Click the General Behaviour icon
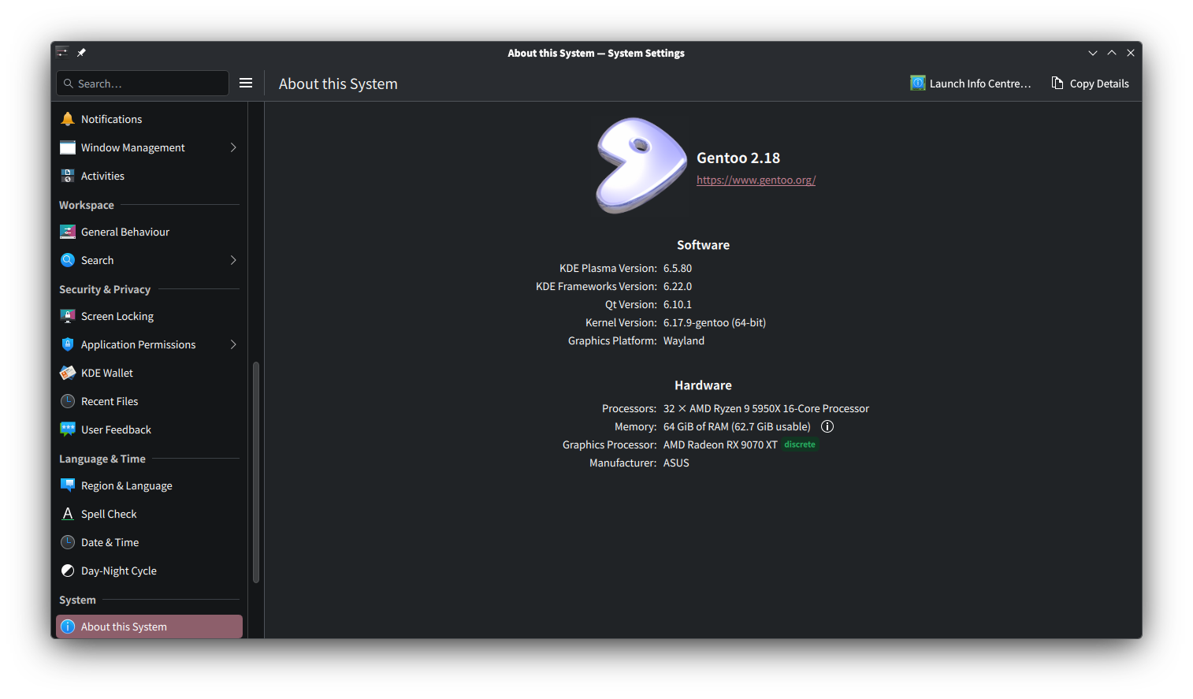 coord(68,232)
